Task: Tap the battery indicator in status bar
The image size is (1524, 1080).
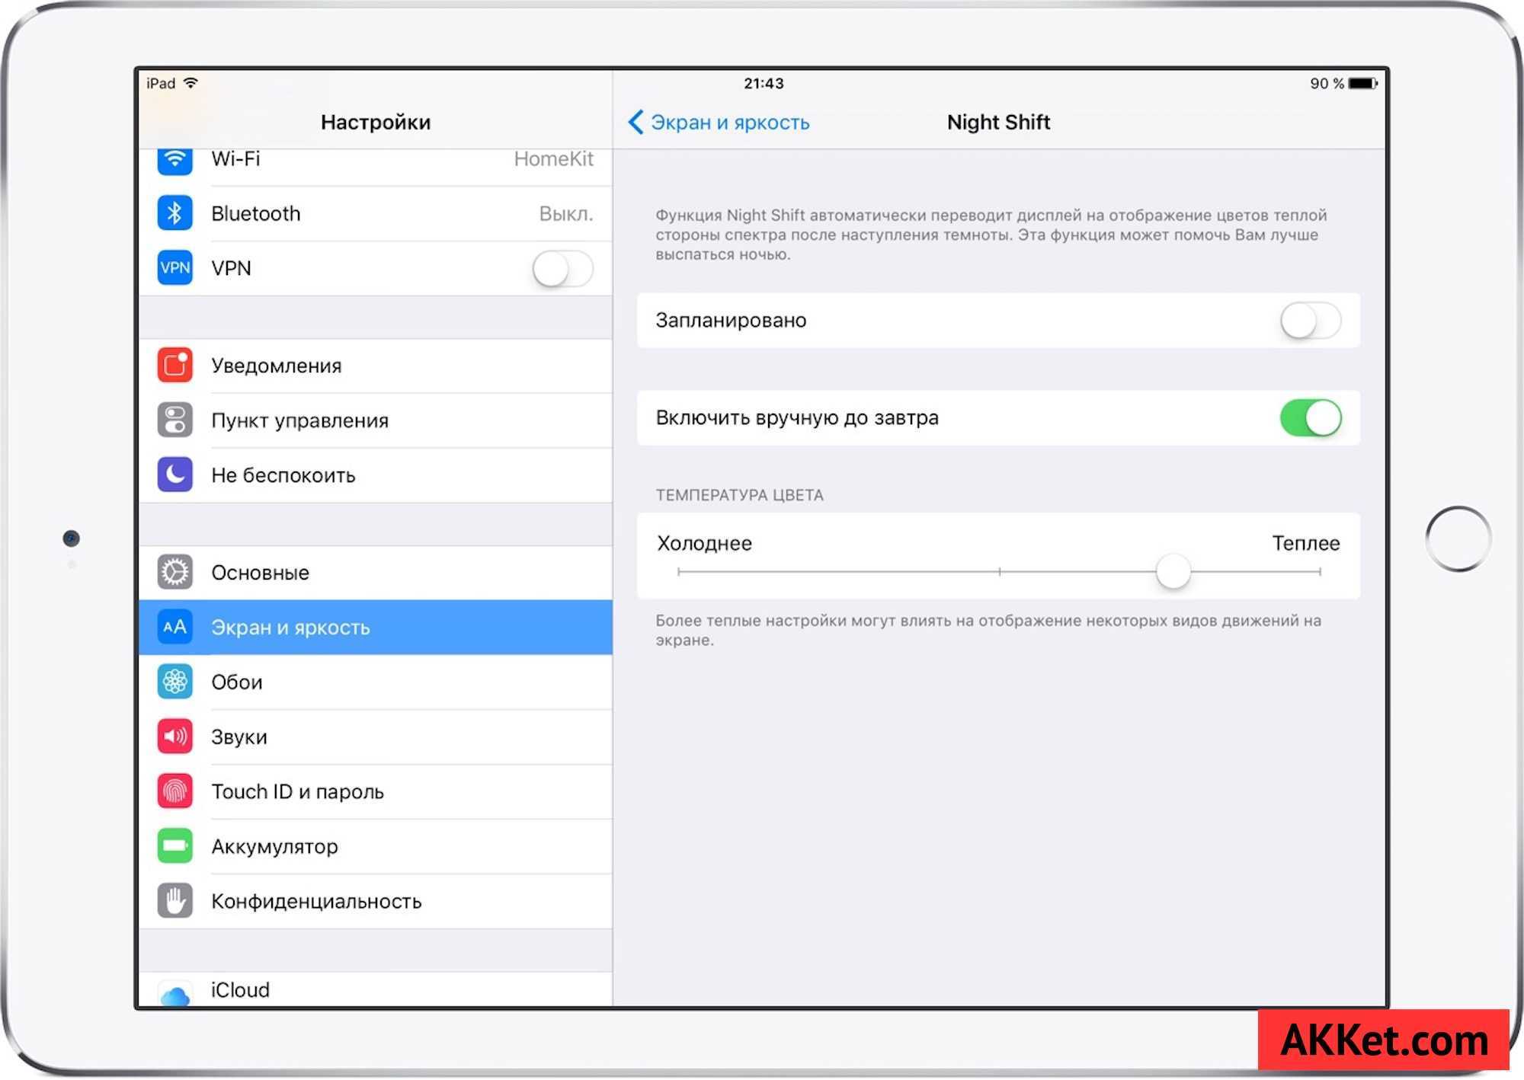Action: pyautogui.click(x=1362, y=84)
